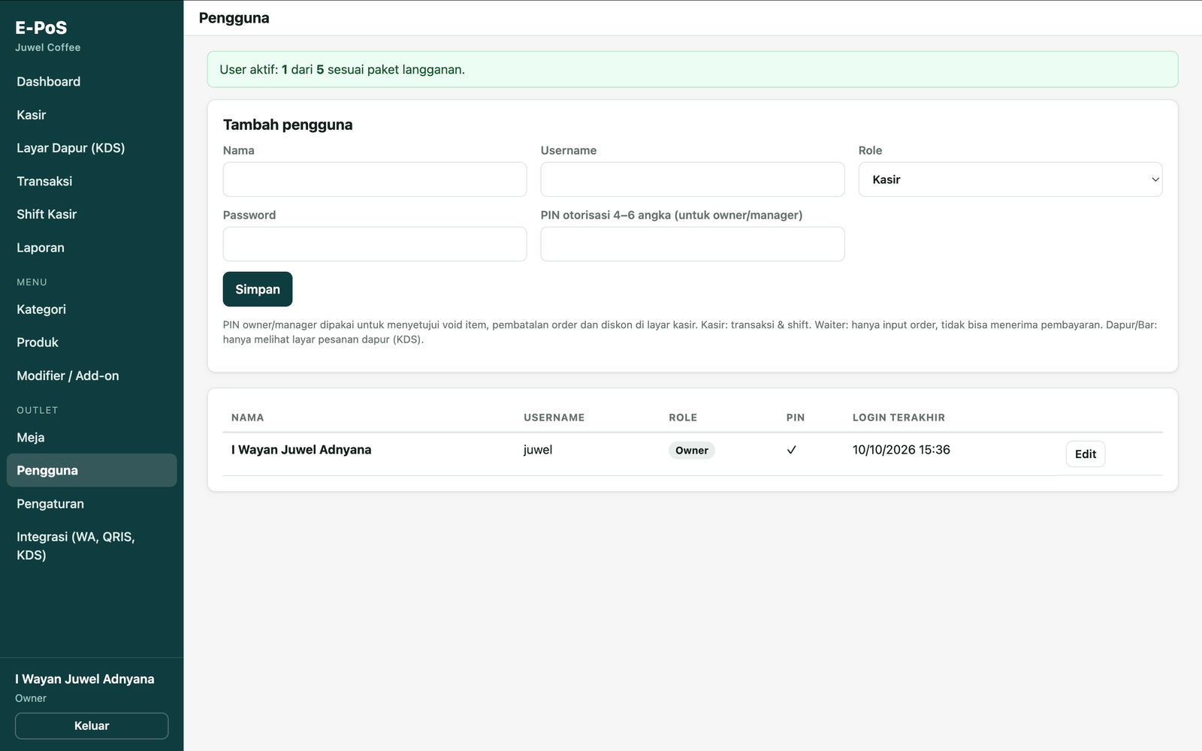1202x751 pixels.
Task: Navigate to Laporan in the sidebar
Action: tap(92, 248)
